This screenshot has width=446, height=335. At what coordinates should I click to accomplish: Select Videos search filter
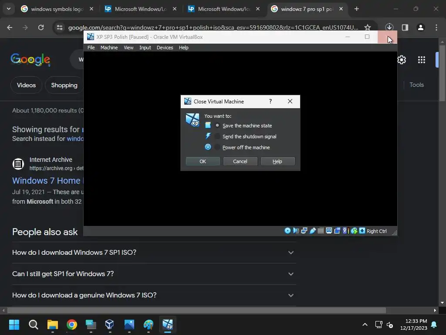[x=26, y=85]
